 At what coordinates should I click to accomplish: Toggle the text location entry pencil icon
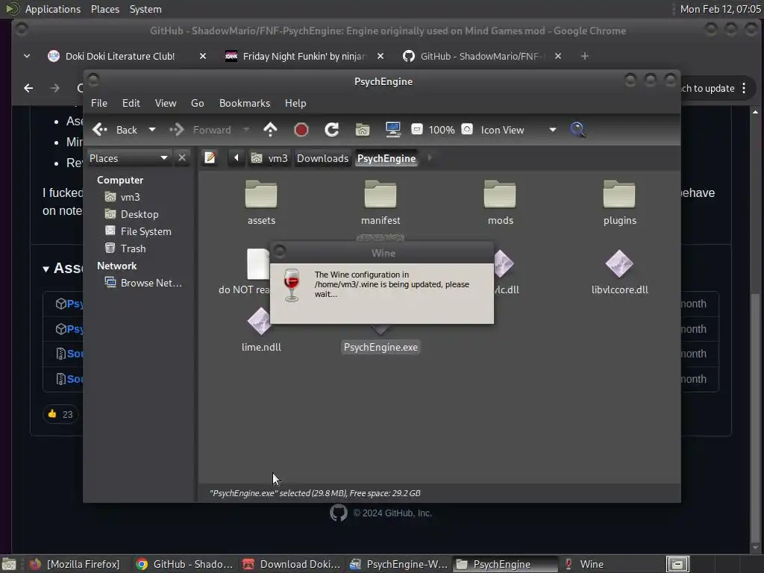coord(210,158)
